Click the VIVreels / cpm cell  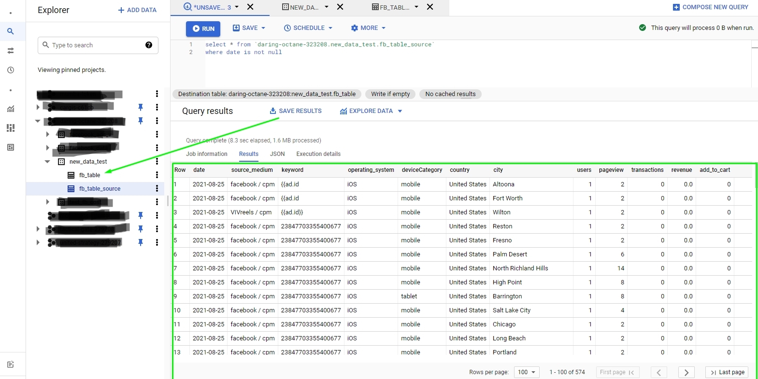tap(251, 212)
